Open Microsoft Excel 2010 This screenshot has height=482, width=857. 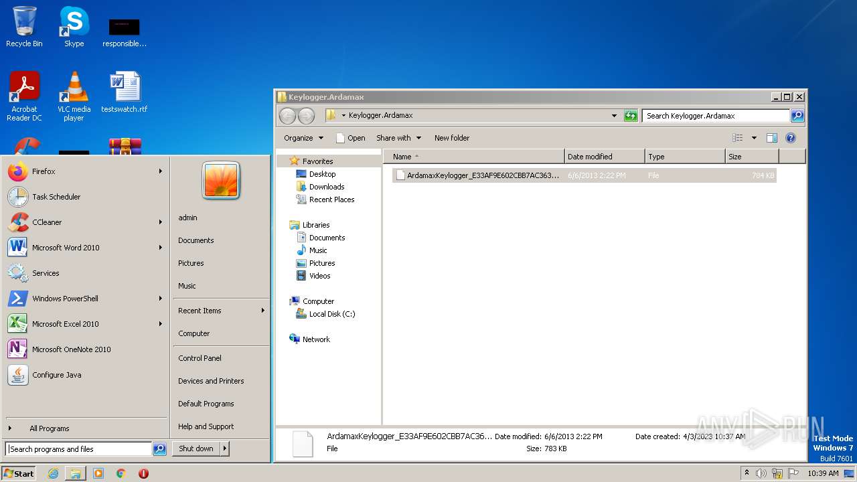(x=84, y=324)
